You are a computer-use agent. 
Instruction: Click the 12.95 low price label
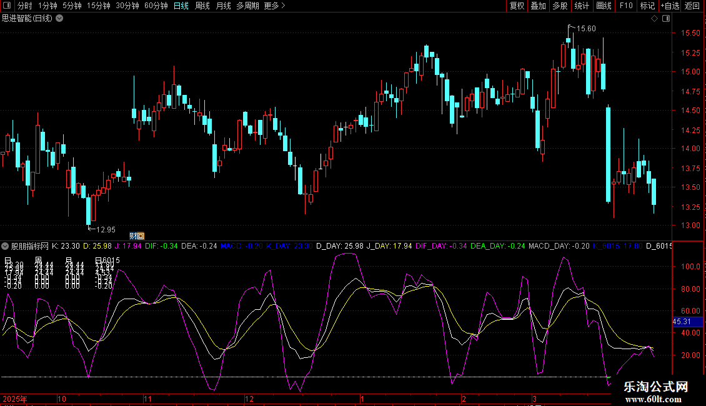[106, 230]
